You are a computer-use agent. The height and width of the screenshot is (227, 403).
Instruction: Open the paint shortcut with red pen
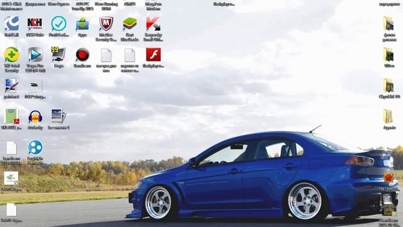(x=11, y=86)
